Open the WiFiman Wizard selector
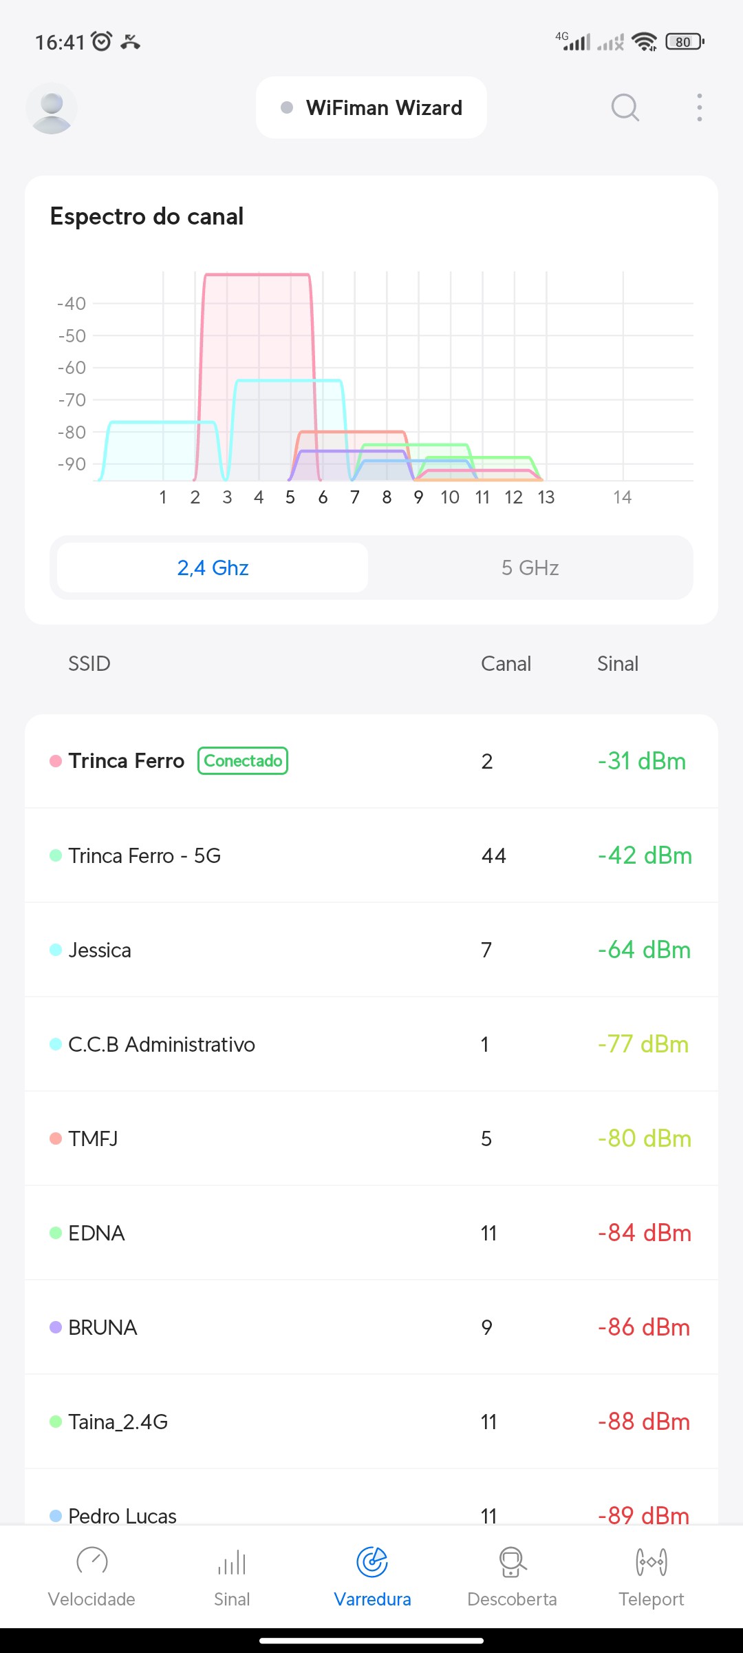743x1653 pixels. click(371, 107)
